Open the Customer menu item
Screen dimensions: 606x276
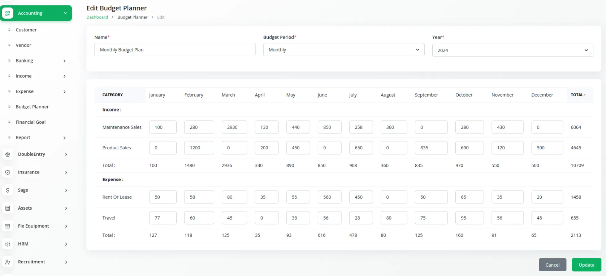(x=26, y=30)
